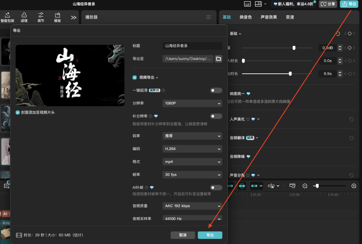
Task: Open the 调节 adjustment panel
Action: (x=41, y=17)
